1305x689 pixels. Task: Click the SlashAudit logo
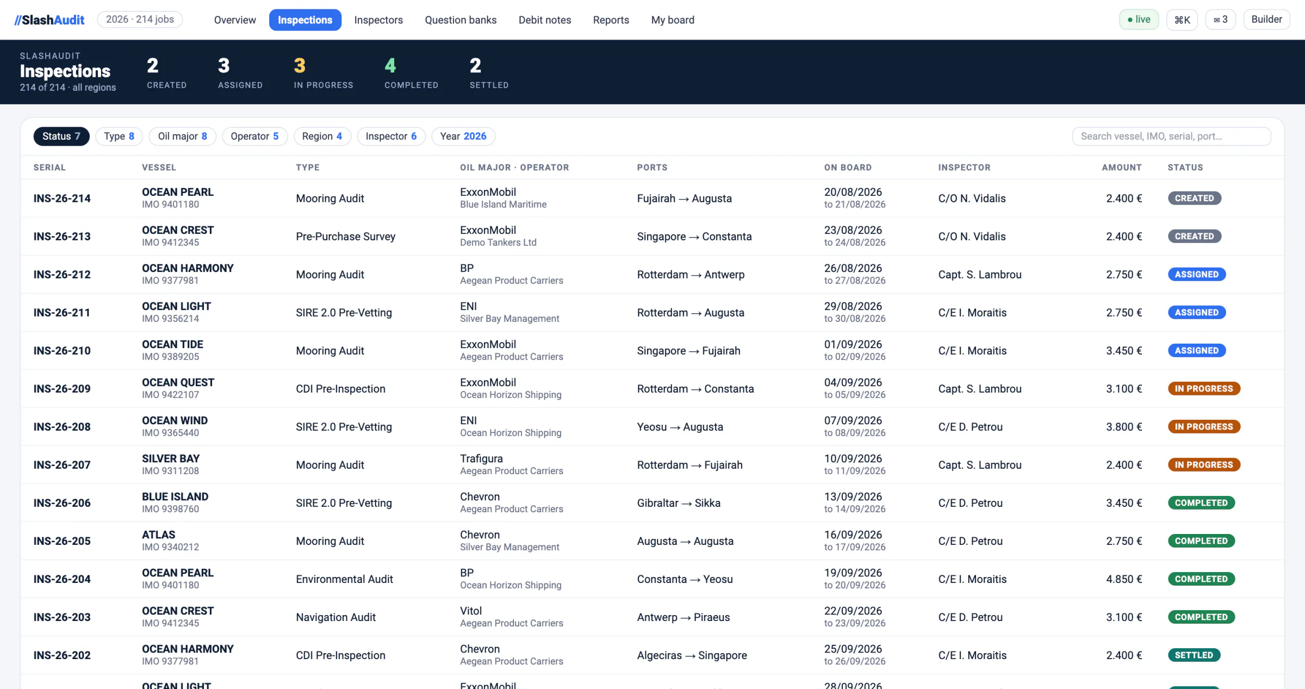pyautogui.click(x=49, y=20)
